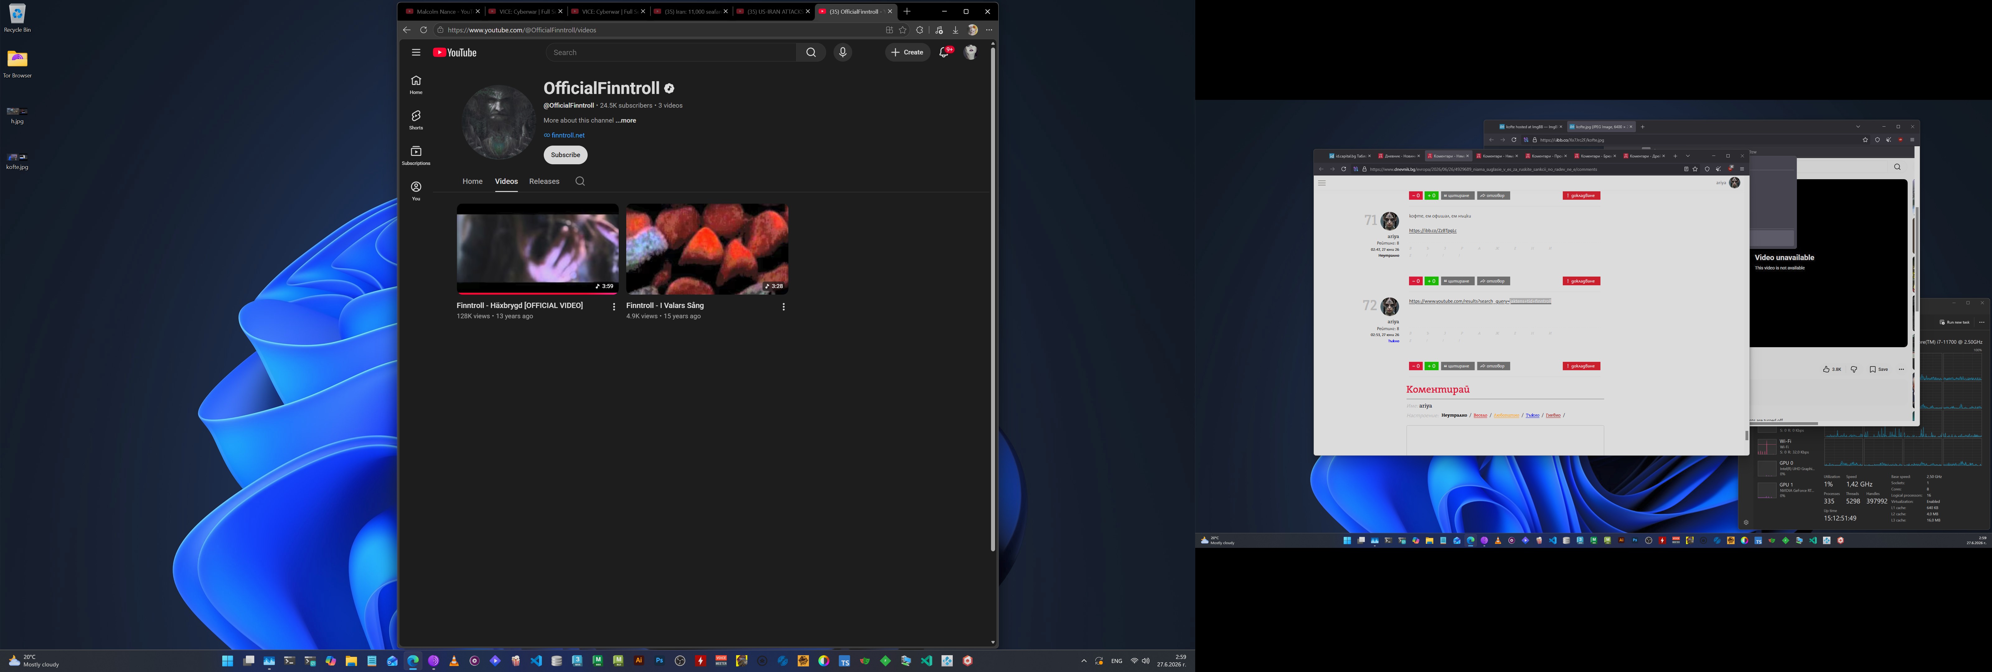Image resolution: width=1992 pixels, height=672 pixels.
Task: Select the channel Videos tab
Action: point(506,182)
